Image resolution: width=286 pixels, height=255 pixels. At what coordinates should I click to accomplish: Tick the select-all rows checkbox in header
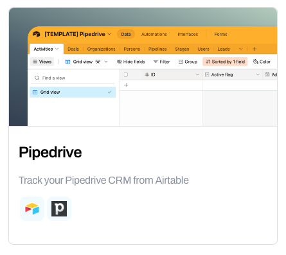[x=126, y=75]
